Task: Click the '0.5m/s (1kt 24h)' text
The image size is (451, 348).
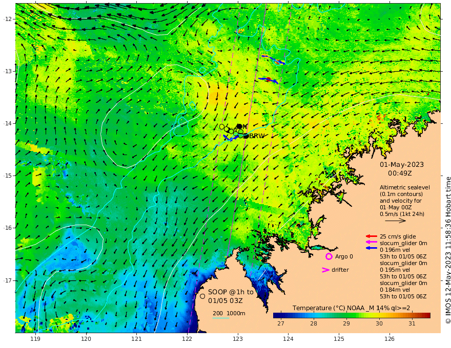Action: point(402,214)
